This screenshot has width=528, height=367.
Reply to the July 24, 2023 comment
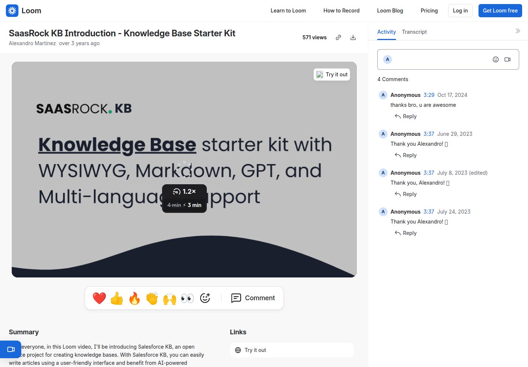click(x=406, y=233)
